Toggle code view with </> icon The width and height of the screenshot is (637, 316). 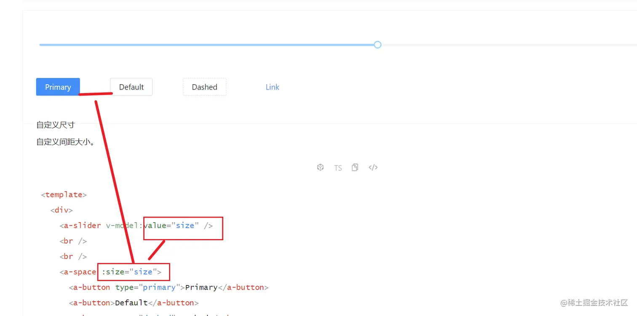click(373, 167)
